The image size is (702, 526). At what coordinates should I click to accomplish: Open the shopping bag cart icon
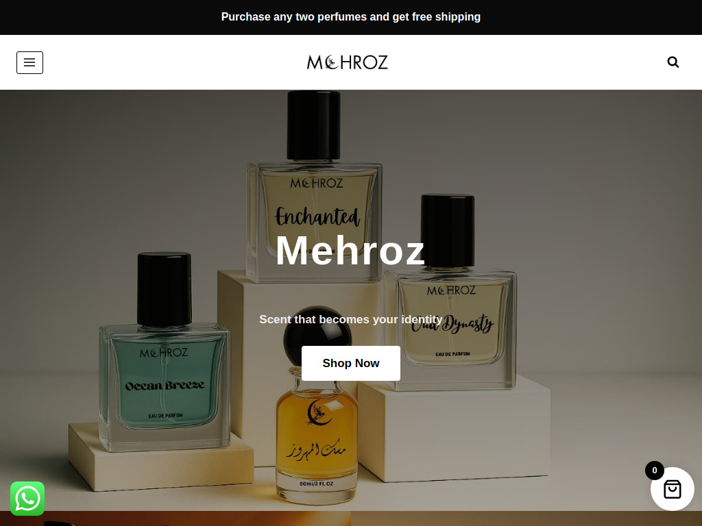[x=673, y=489]
